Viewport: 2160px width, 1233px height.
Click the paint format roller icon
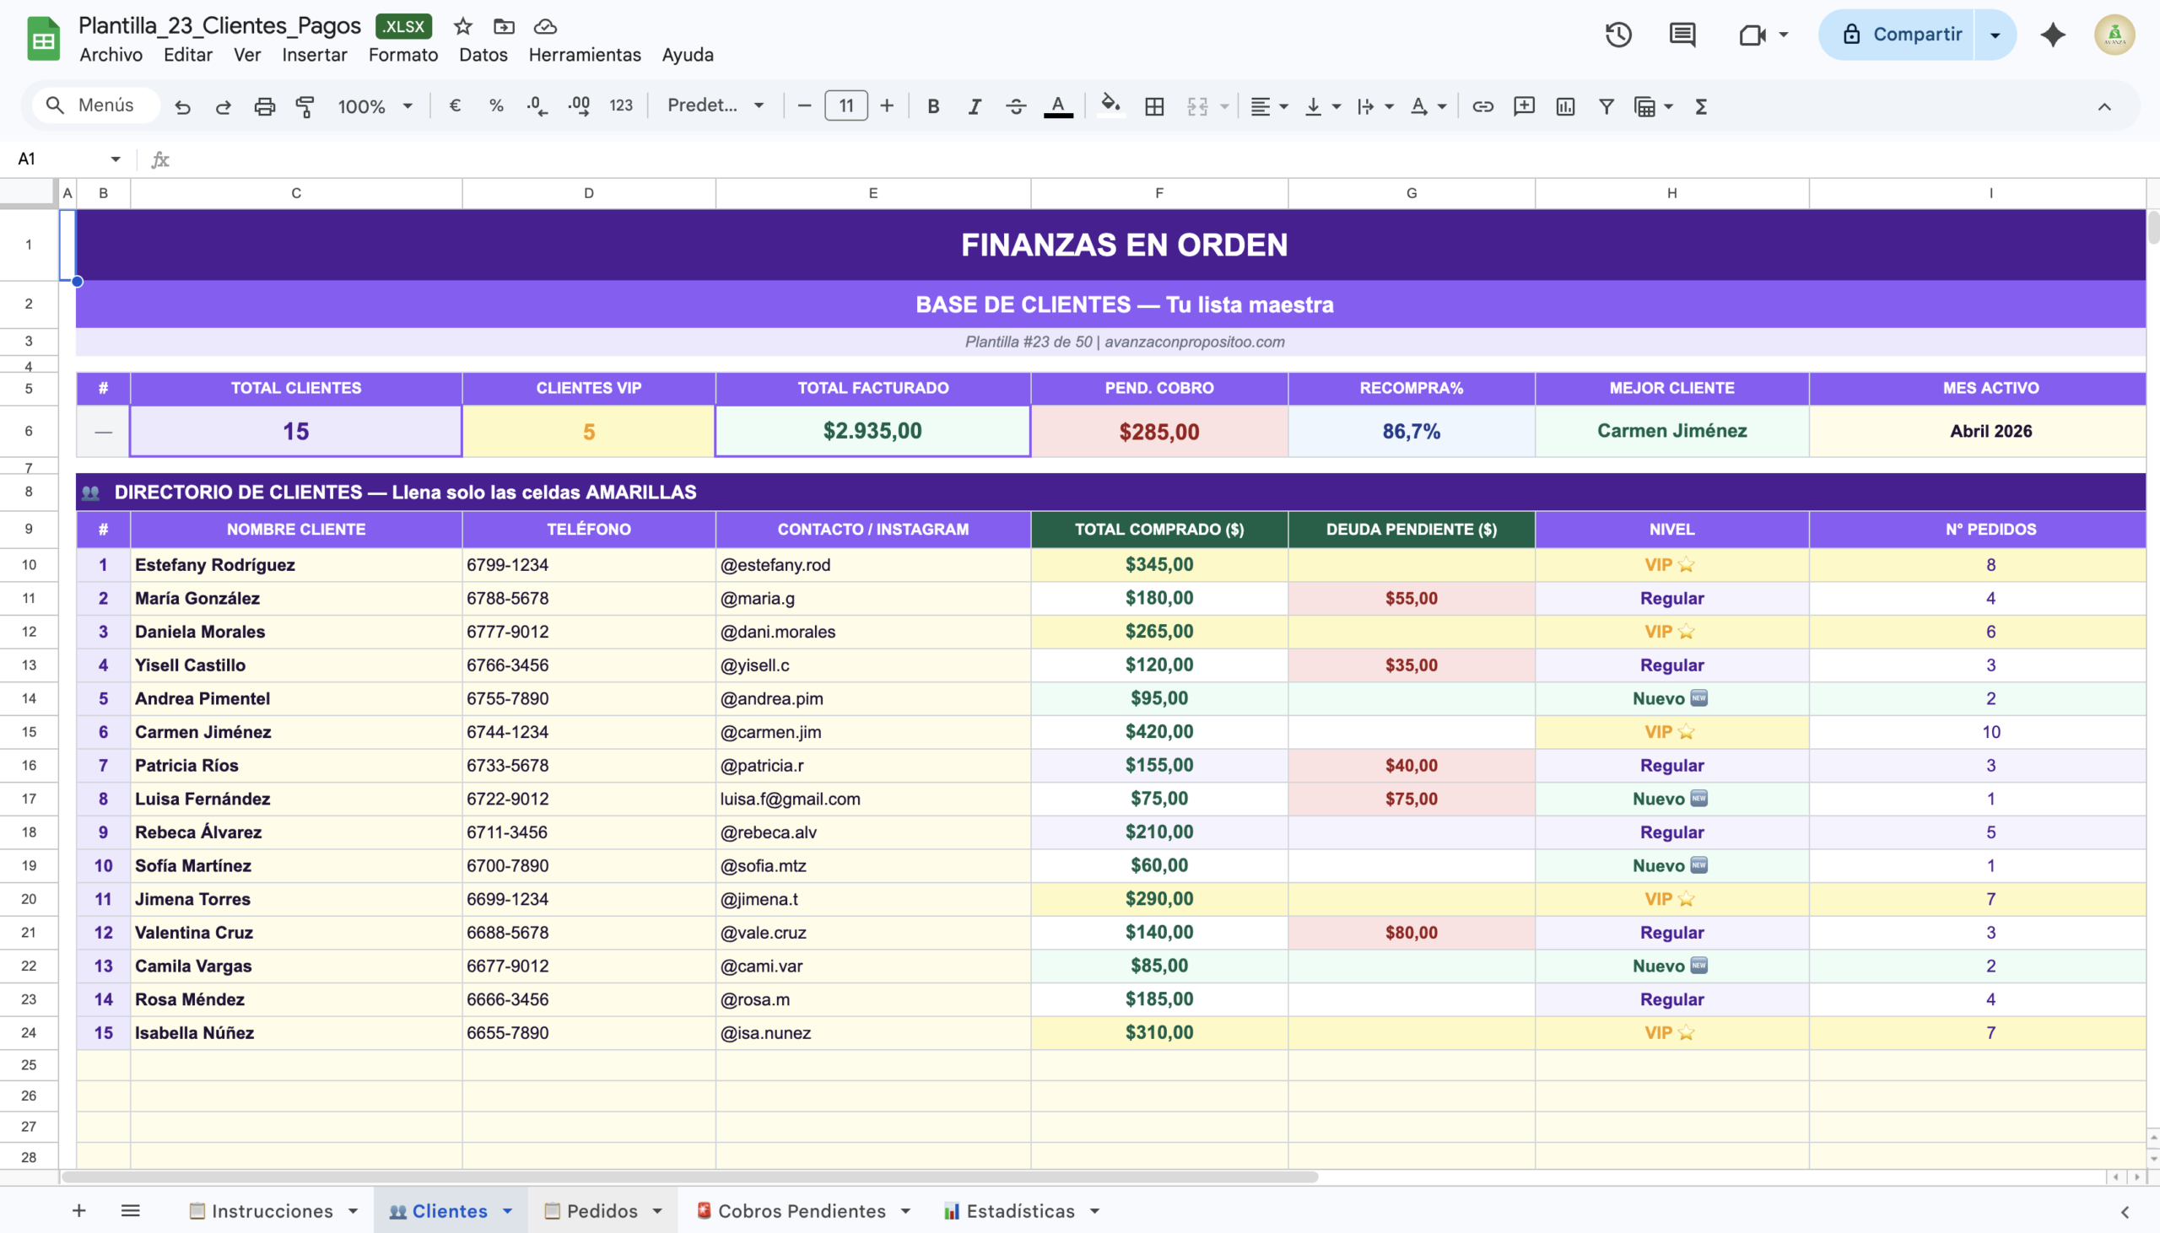pyautogui.click(x=305, y=106)
